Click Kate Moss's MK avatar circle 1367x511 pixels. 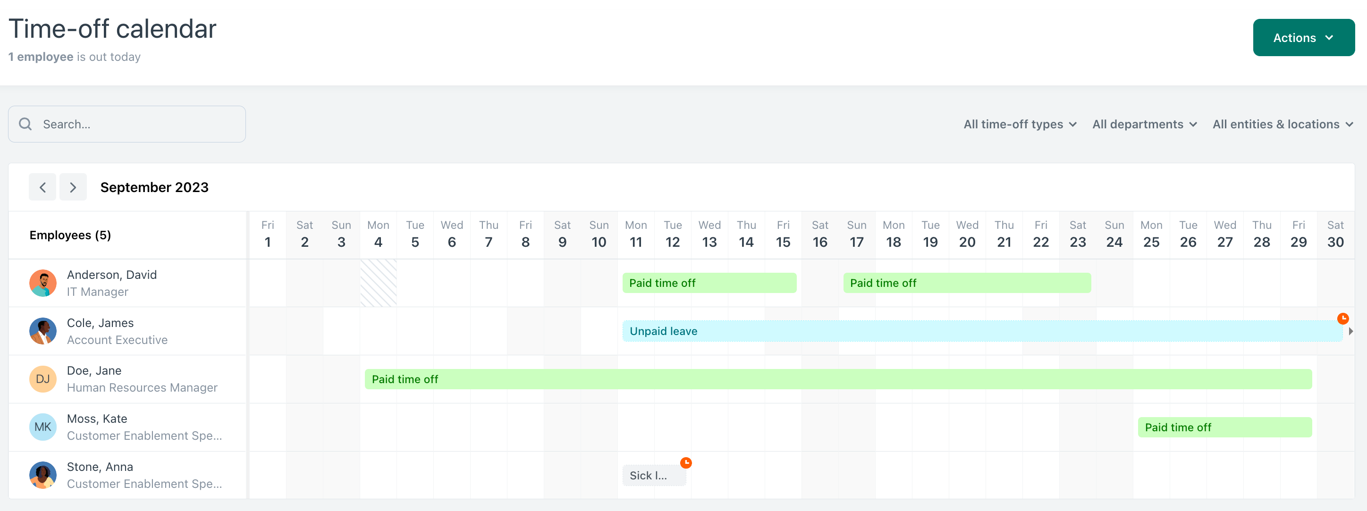click(42, 427)
